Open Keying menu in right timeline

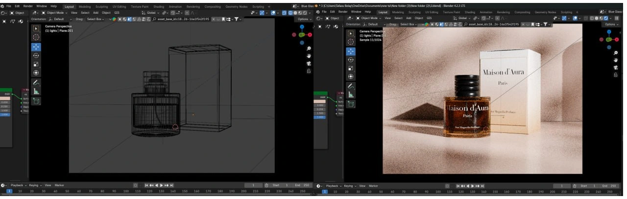point(349,186)
